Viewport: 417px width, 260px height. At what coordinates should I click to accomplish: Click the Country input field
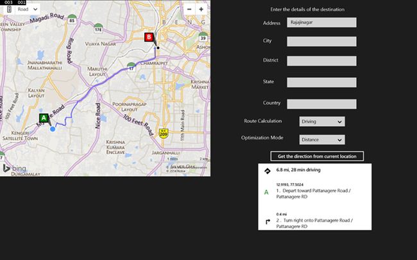click(321, 104)
